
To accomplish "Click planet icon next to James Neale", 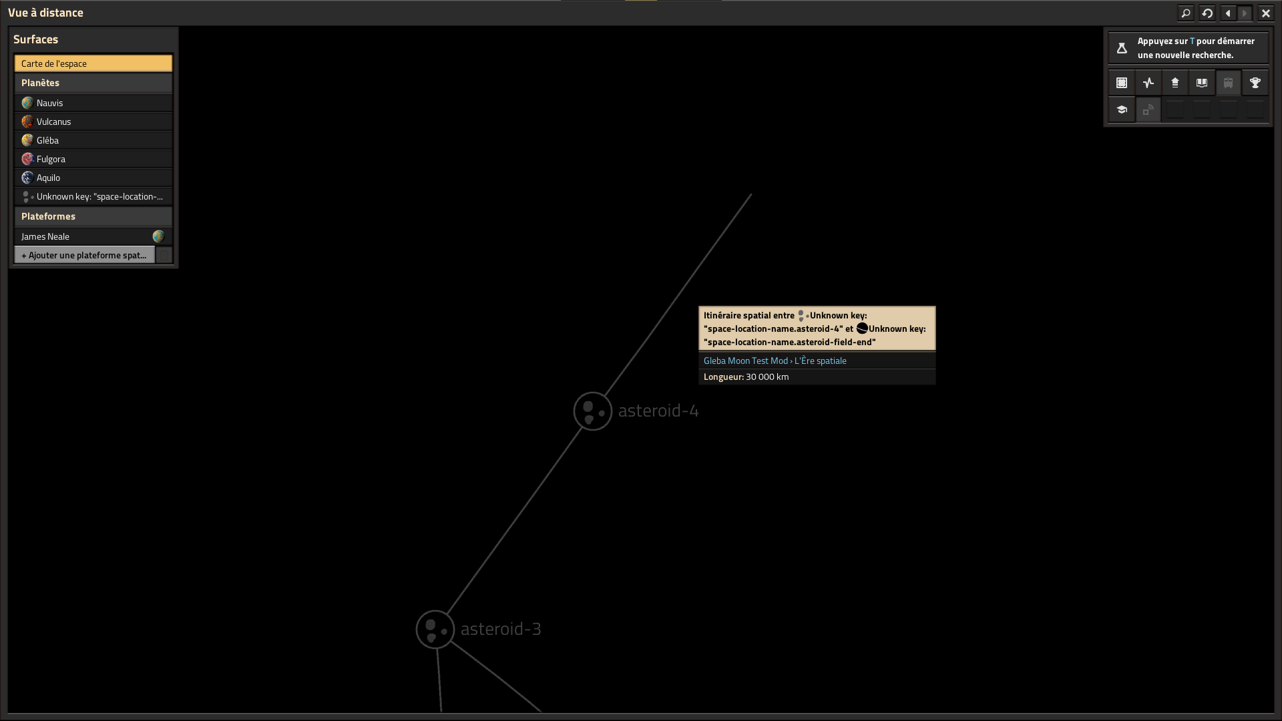I will coord(158,236).
